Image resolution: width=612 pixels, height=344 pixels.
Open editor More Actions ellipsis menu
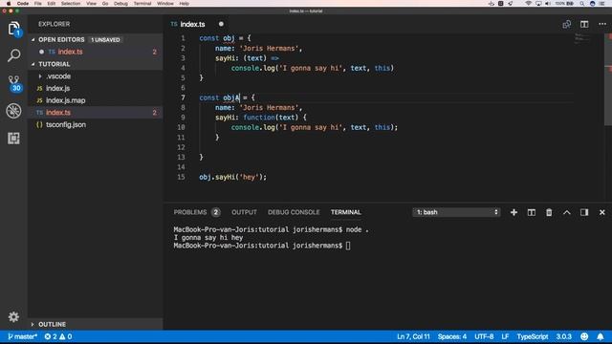[602, 24]
